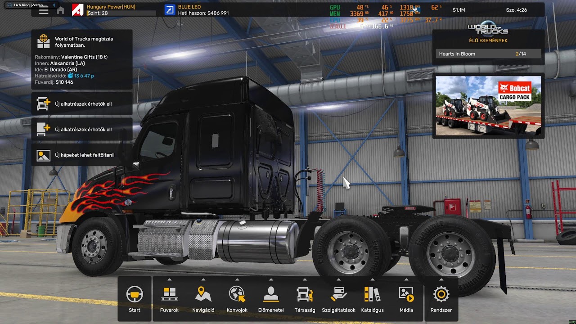Click the ÉLŐ ESEMÉNYEK heading
The image size is (576, 324).
pos(488,40)
